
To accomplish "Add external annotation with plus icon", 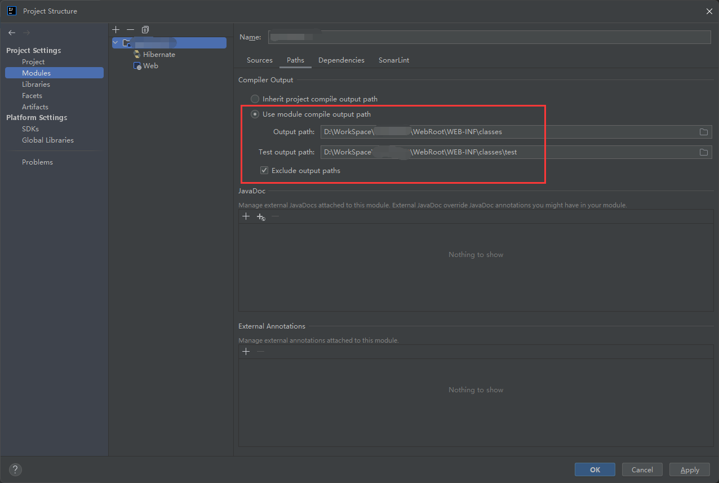I will click(246, 352).
